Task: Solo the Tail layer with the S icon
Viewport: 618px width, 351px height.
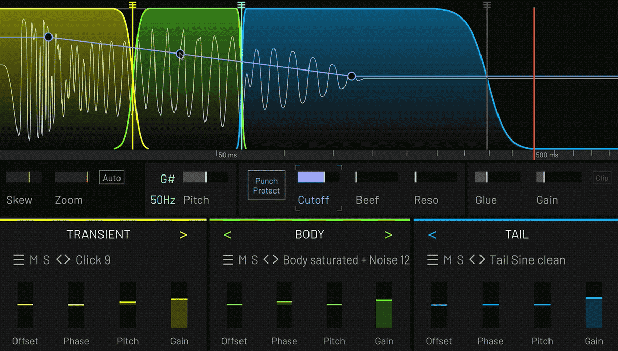Action: [461, 260]
